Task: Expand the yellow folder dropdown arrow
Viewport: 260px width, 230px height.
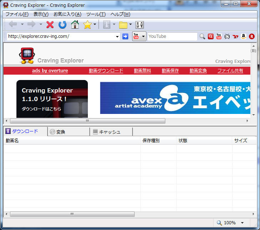Action: (131, 25)
